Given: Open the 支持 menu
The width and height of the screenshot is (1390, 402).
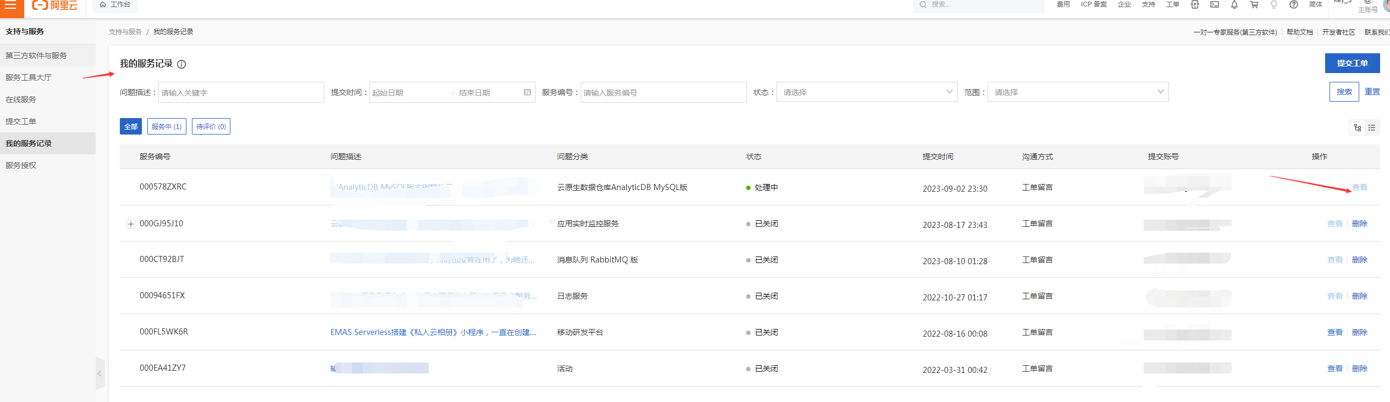Looking at the screenshot, I should (x=1149, y=4).
